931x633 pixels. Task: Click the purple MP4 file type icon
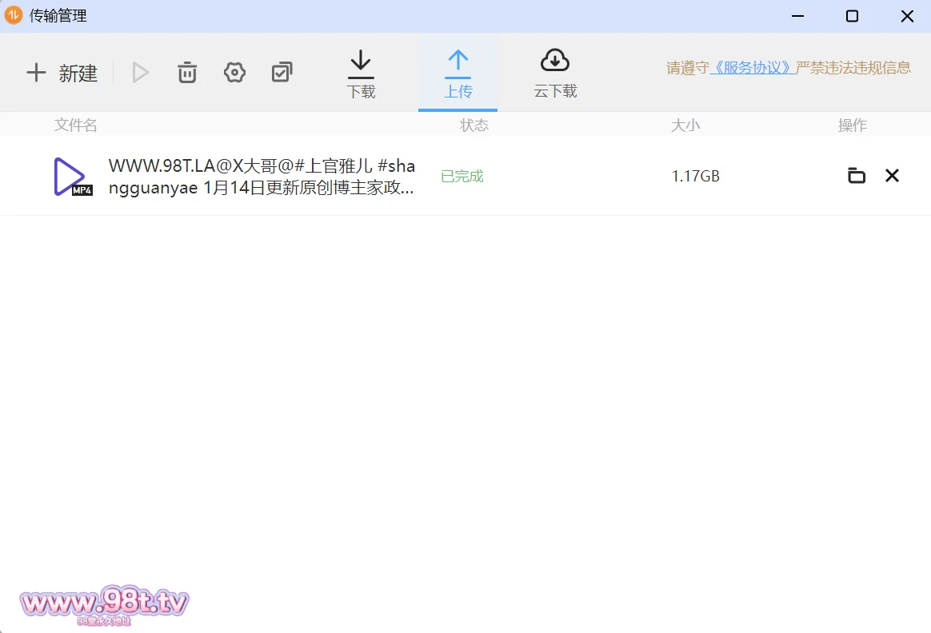tap(71, 177)
